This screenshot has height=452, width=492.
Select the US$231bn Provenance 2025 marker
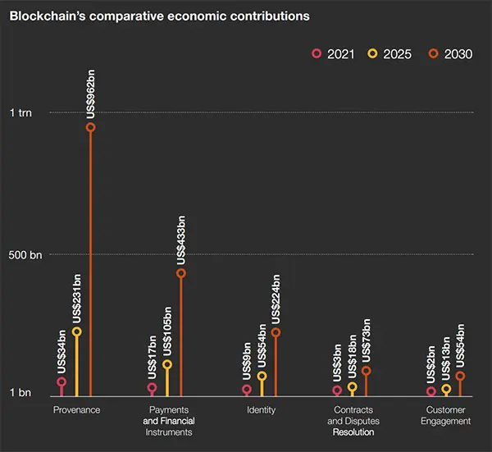click(77, 331)
